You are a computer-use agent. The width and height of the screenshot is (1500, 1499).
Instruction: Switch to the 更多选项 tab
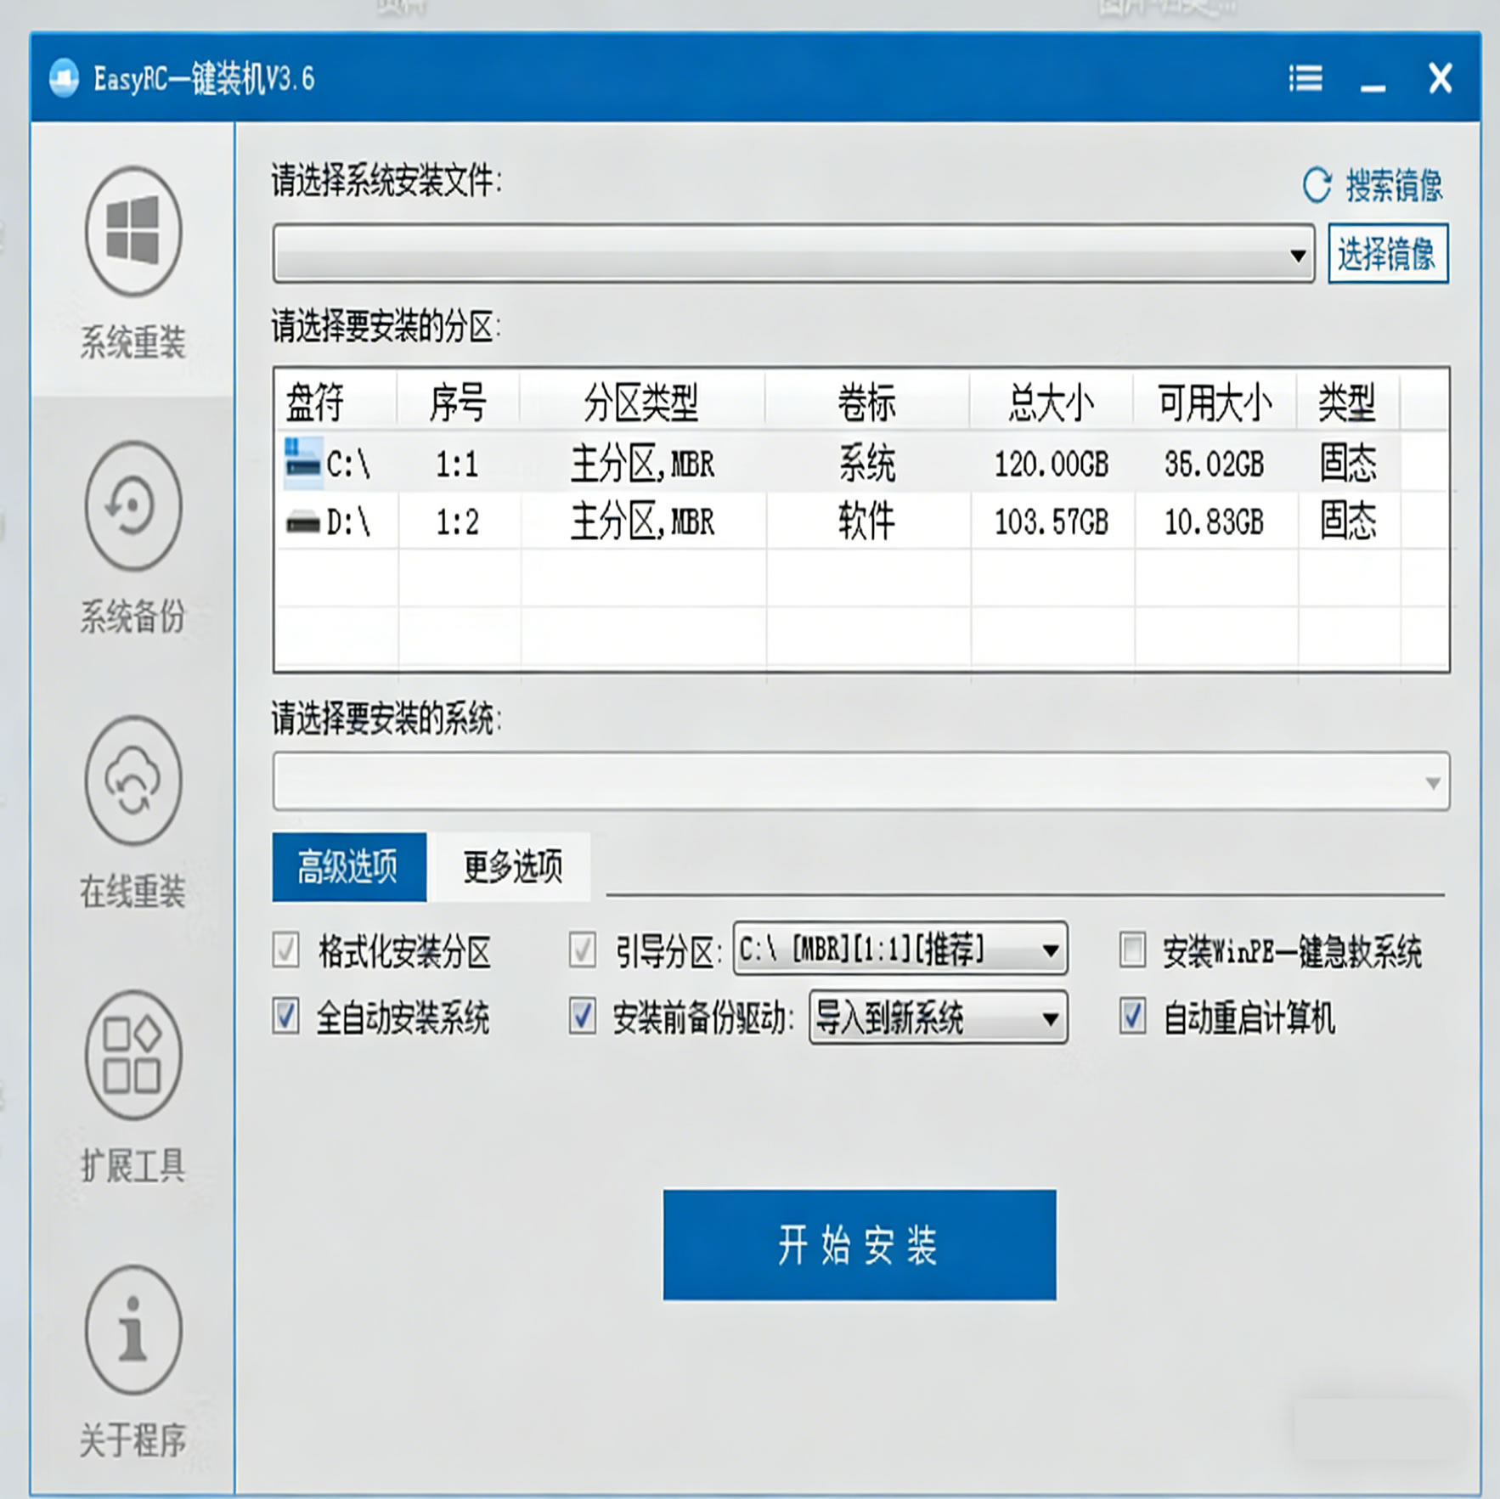pyautogui.click(x=512, y=867)
